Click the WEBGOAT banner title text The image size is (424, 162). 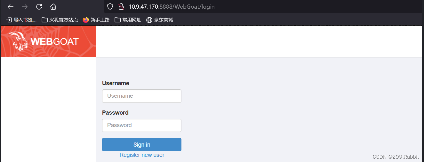click(55, 41)
